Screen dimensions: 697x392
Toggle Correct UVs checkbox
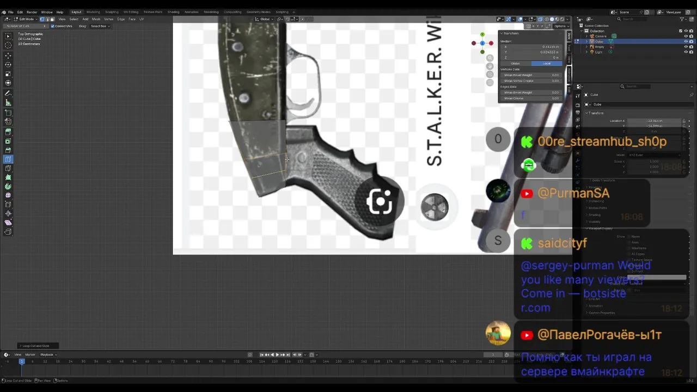[x=52, y=26]
